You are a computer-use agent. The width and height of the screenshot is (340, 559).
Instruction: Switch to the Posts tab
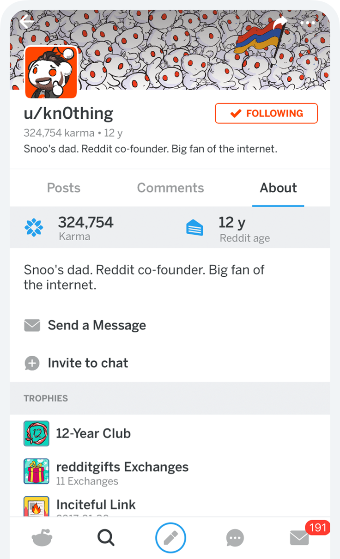tap(64, 188)
